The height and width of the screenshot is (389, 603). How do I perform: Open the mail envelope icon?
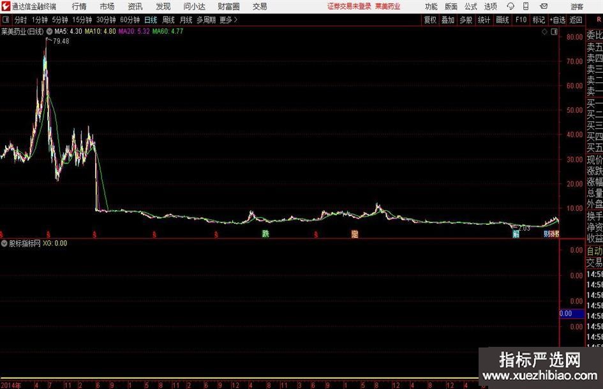coord(544,6)
